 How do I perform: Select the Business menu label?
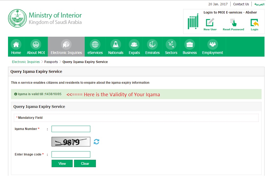pos(190,53)
